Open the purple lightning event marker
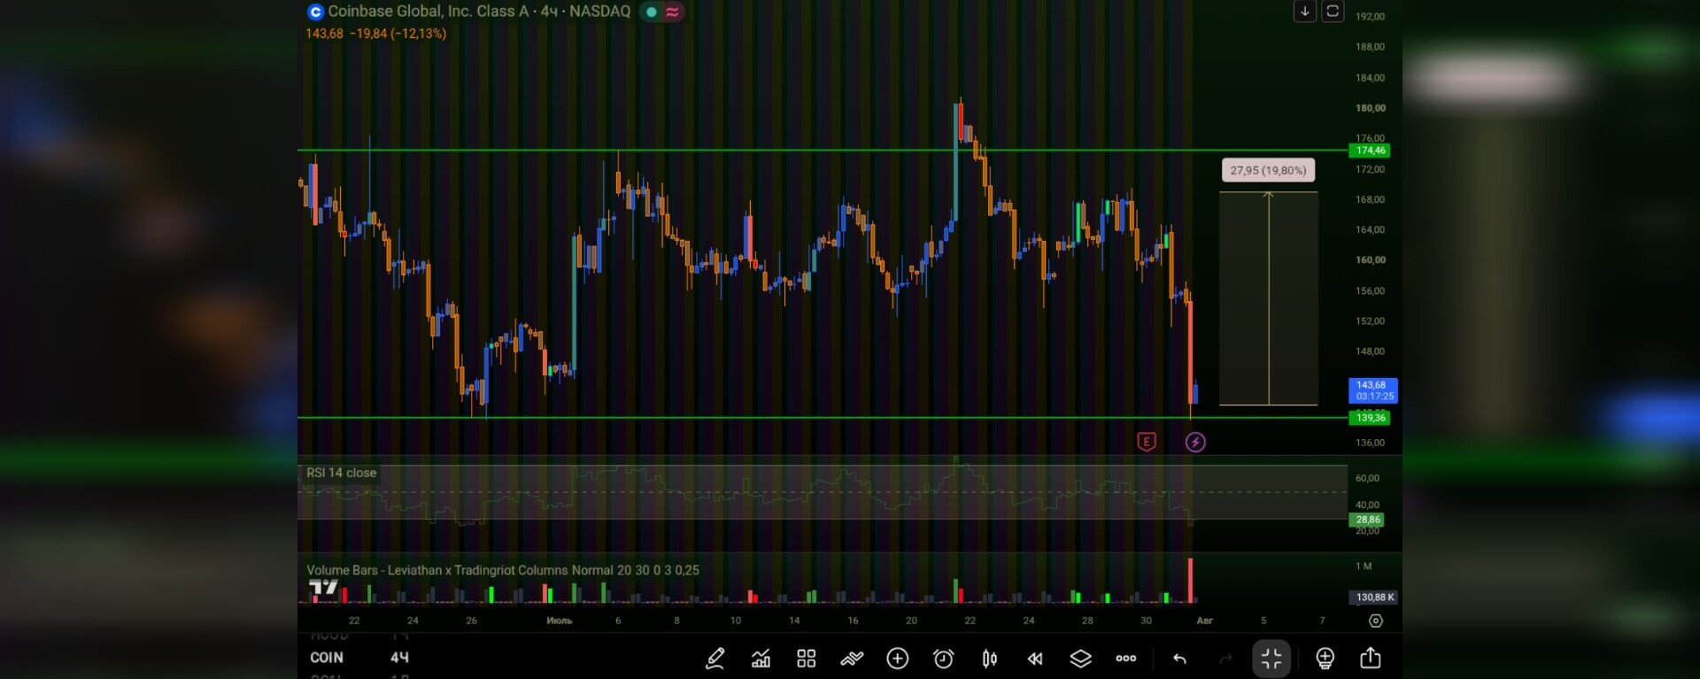Screen dimensions: 1700x679 click(1195, 442)
